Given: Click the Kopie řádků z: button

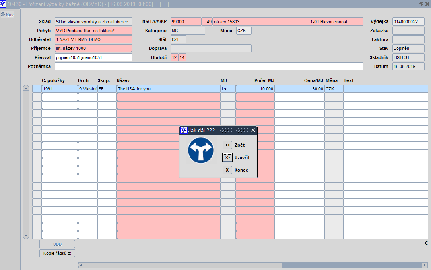Looking at the screenshot, I should (57, 253).
